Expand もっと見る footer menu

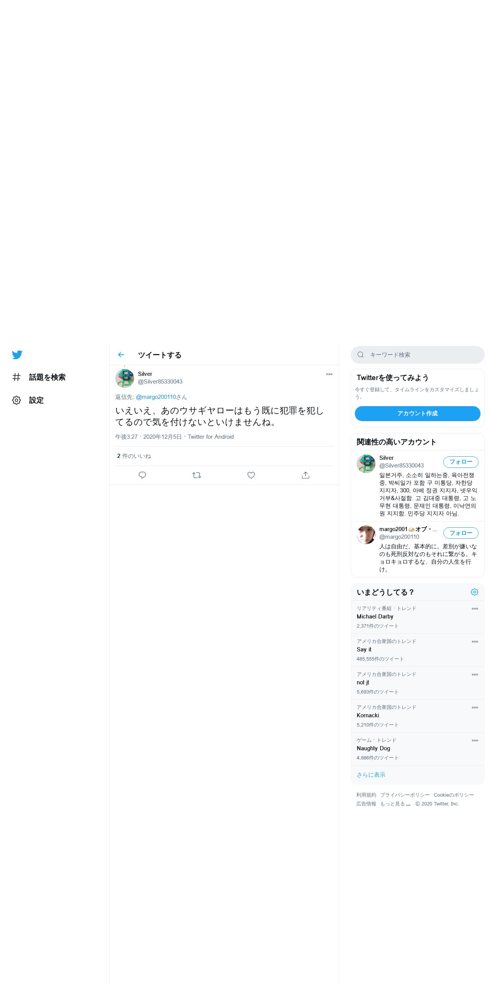[395, 804]
